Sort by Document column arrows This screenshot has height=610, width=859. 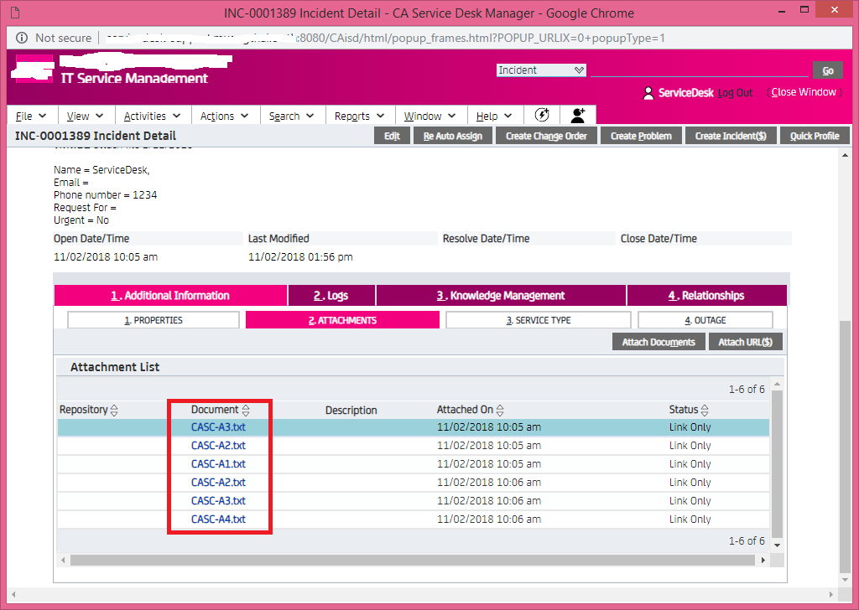246,410
